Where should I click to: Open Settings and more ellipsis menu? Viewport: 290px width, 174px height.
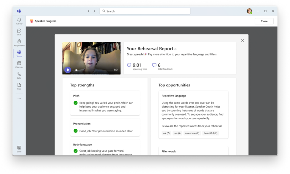point(242,11)
